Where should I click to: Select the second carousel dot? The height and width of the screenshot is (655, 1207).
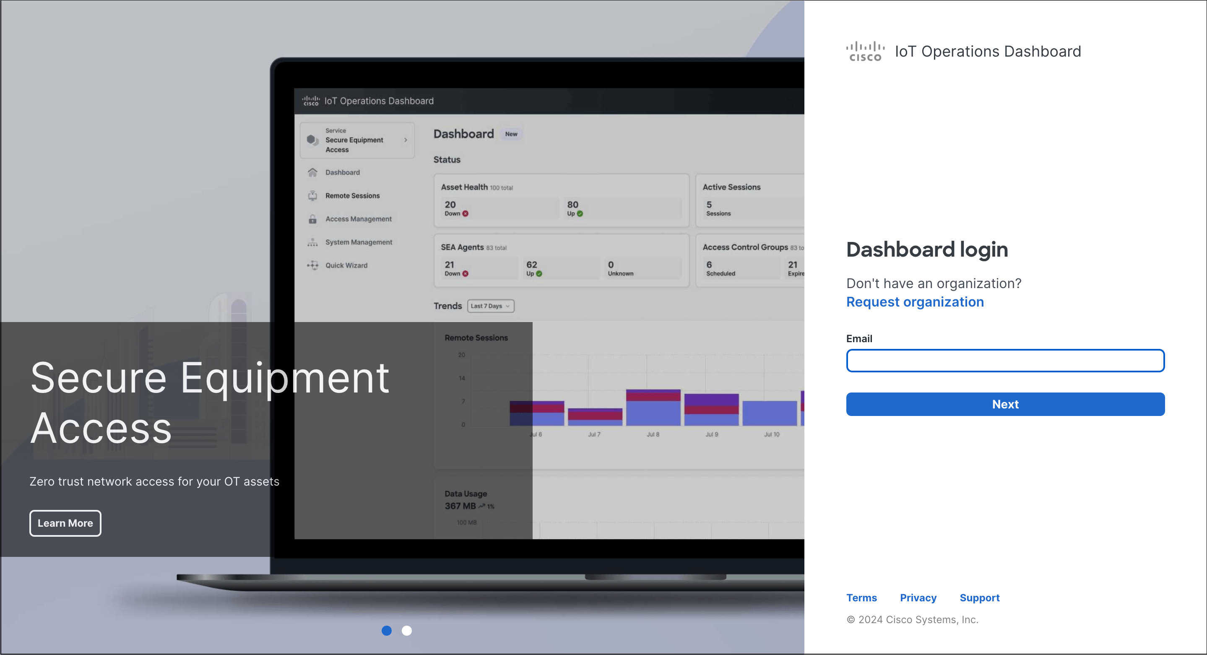[407, 631]
